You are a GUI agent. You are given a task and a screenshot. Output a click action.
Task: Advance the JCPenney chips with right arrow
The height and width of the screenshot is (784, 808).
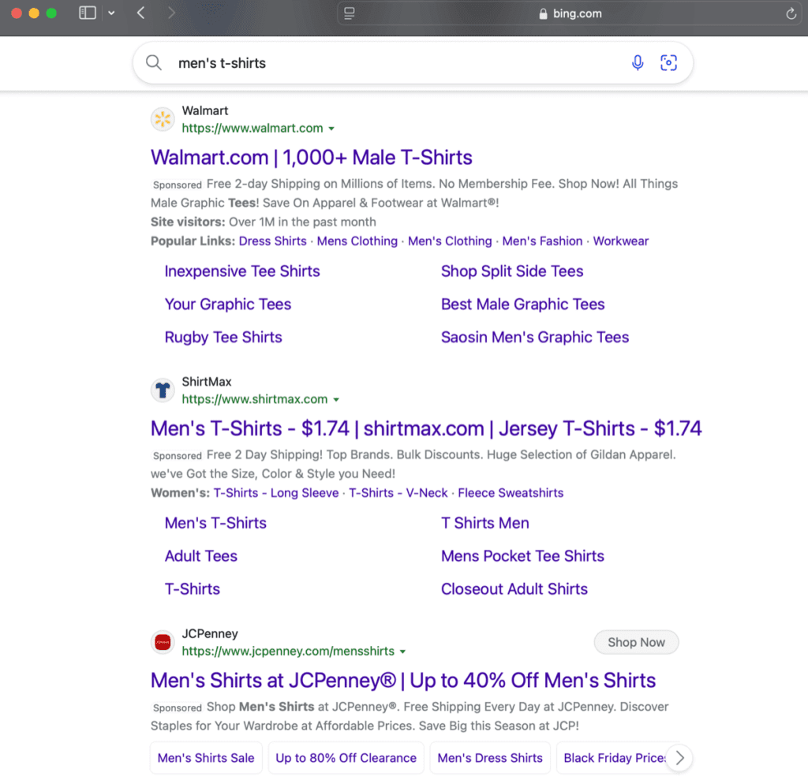679,757
